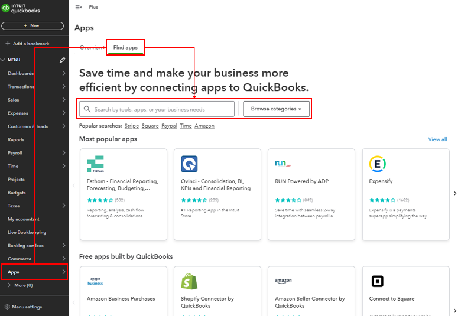Click the Shopify Connector logo
The height and width of the screenshot is (316, 461).
pos(189,281)
